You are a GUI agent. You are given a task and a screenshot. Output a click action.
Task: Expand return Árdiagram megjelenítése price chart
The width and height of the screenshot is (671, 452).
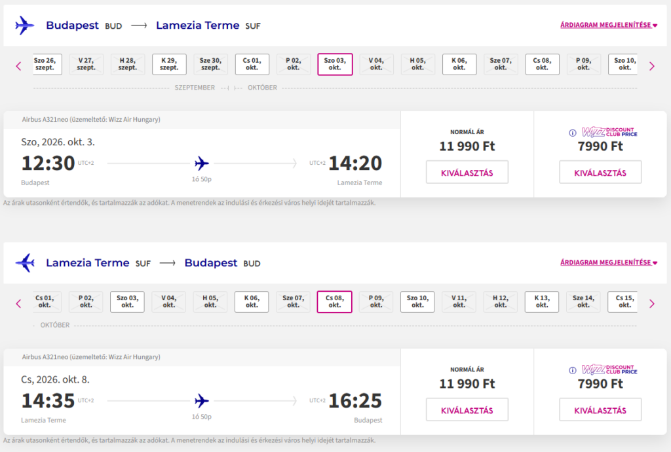[608, 263]
